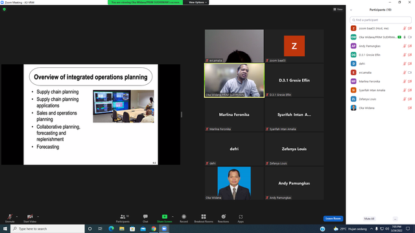Show hidden system tray icons
This screenshot has width=415, height=233.
(x=372, y=228)
